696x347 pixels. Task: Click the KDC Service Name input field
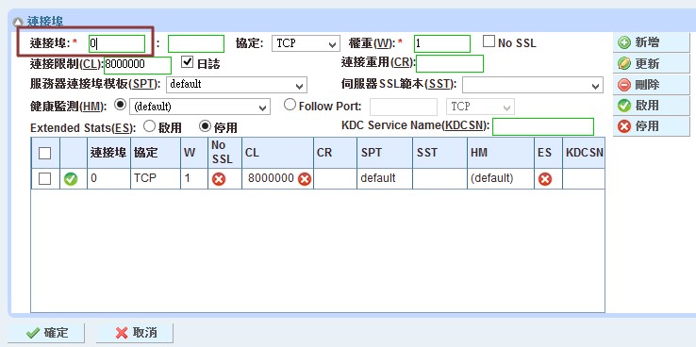click(x=543, y=126)
